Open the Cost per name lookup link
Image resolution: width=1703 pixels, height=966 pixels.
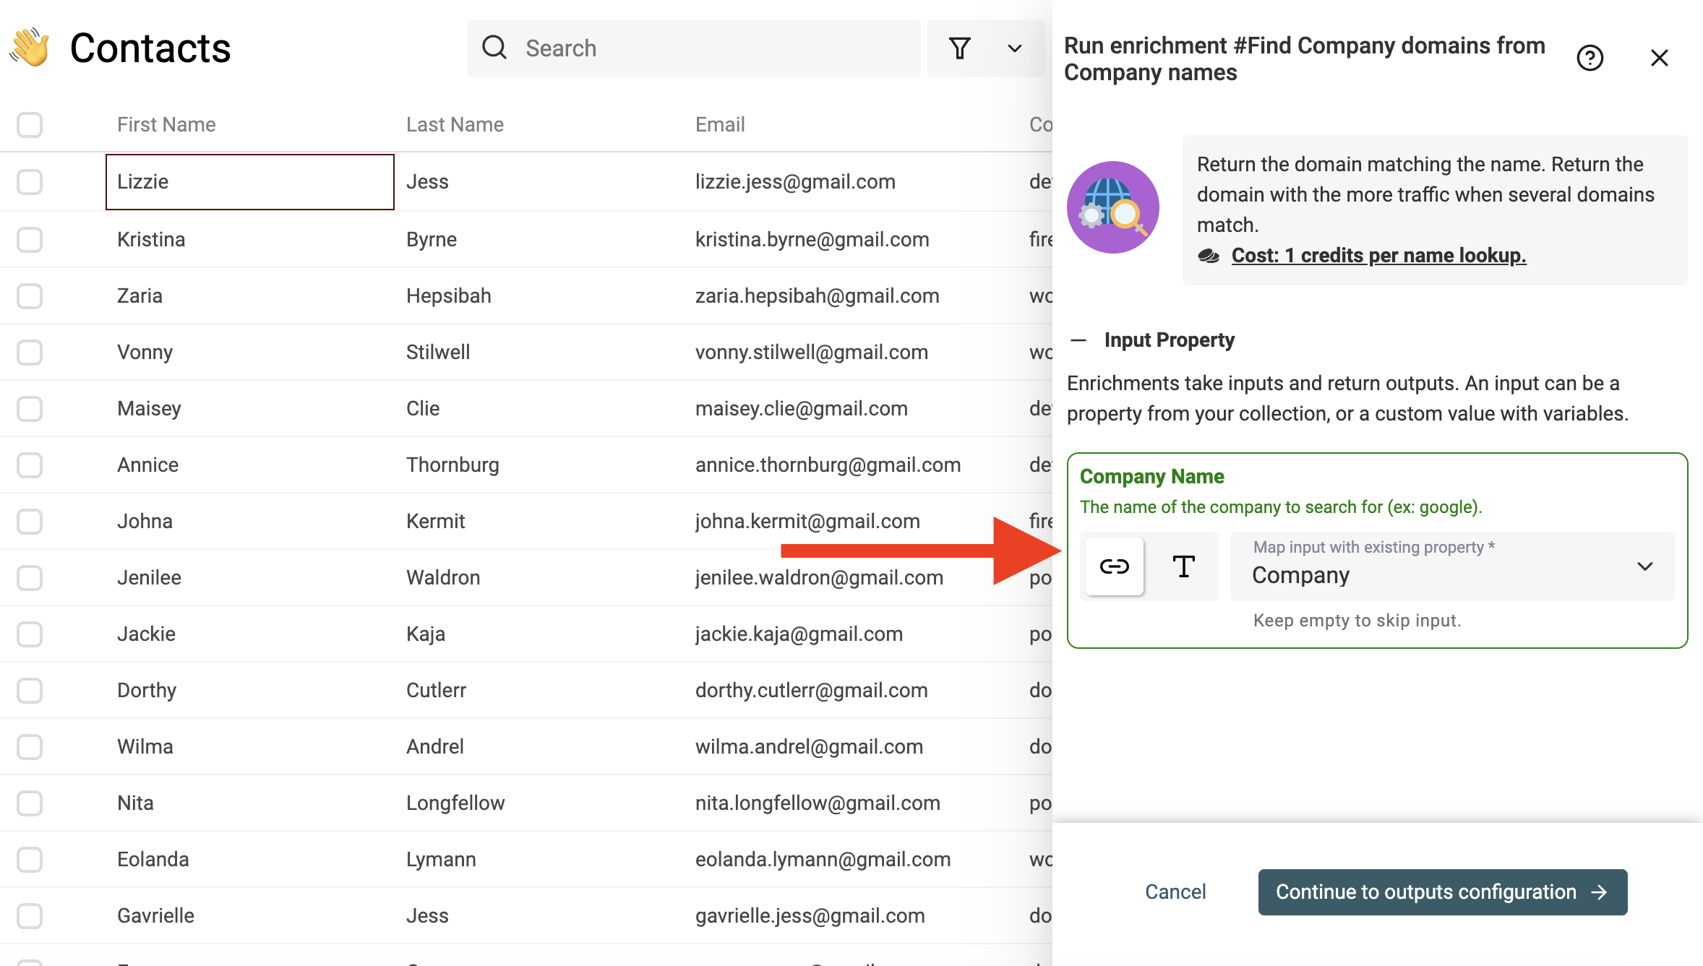pos(1377,255)
